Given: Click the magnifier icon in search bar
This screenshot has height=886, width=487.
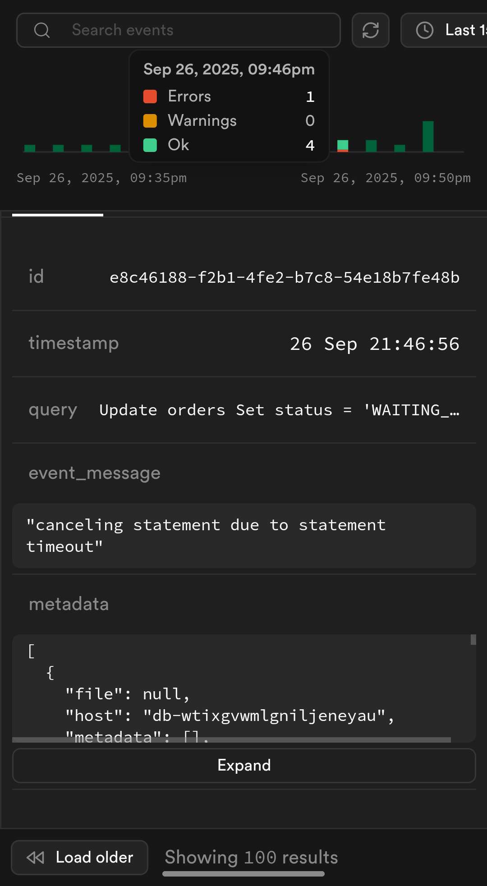Looking at the screenshot, I should tap(42, 30).
